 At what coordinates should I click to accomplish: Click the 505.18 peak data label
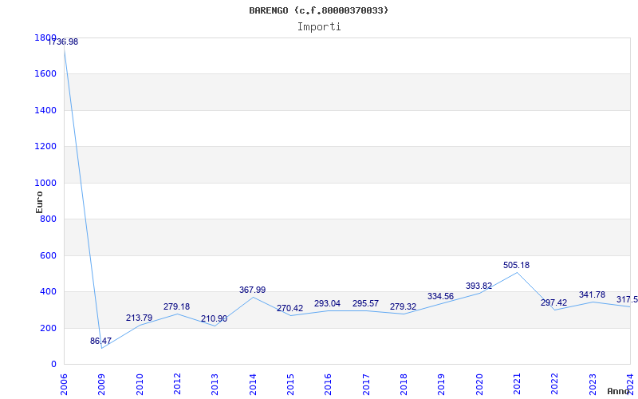click(516, 265)
